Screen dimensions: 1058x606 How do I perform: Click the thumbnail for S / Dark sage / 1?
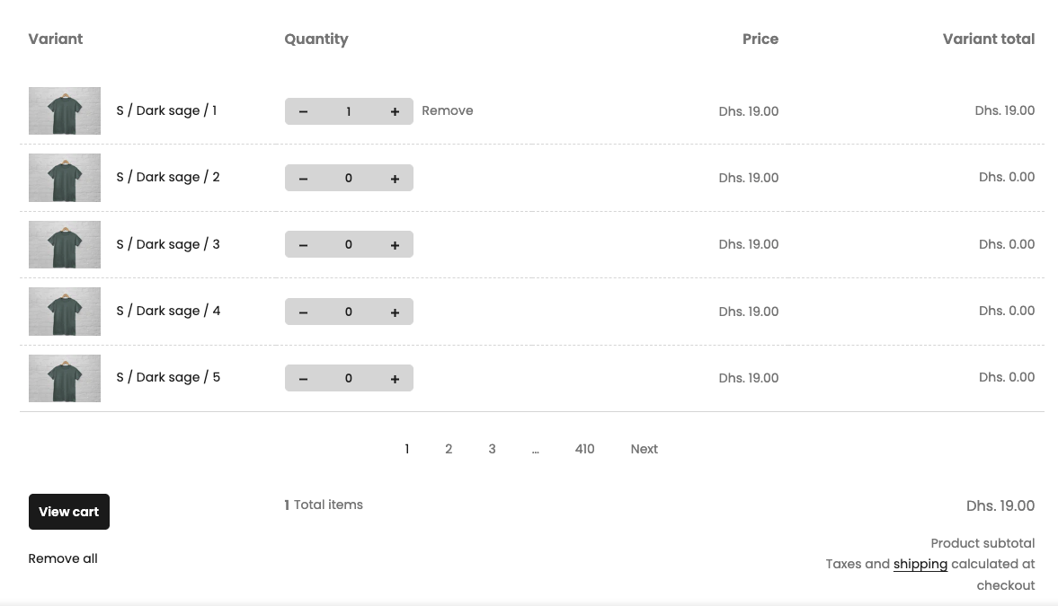point(64,110)
